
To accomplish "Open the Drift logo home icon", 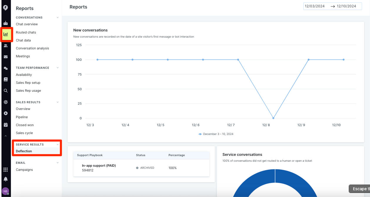I will 6,8.
